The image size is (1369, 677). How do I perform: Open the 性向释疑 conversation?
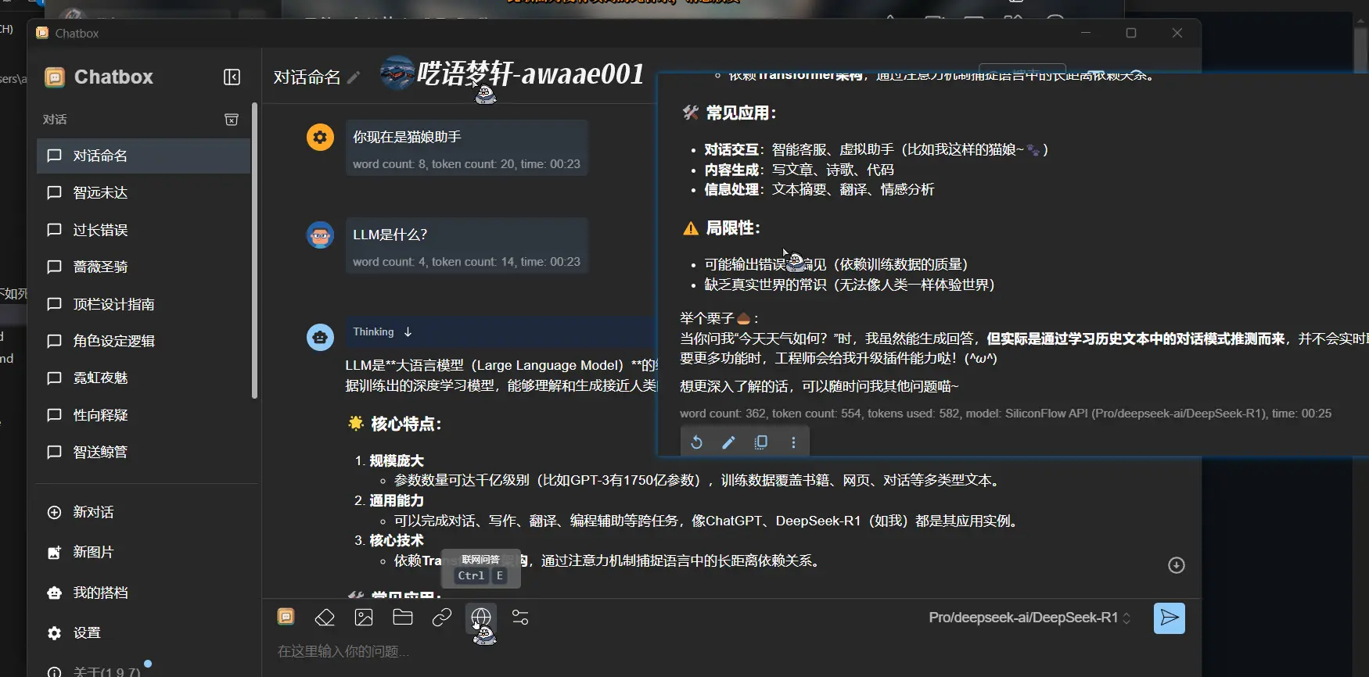(x=143, y=415)
